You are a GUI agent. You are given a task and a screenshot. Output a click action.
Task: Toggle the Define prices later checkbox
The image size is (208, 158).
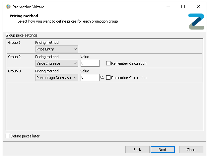[x=8, y=136]
